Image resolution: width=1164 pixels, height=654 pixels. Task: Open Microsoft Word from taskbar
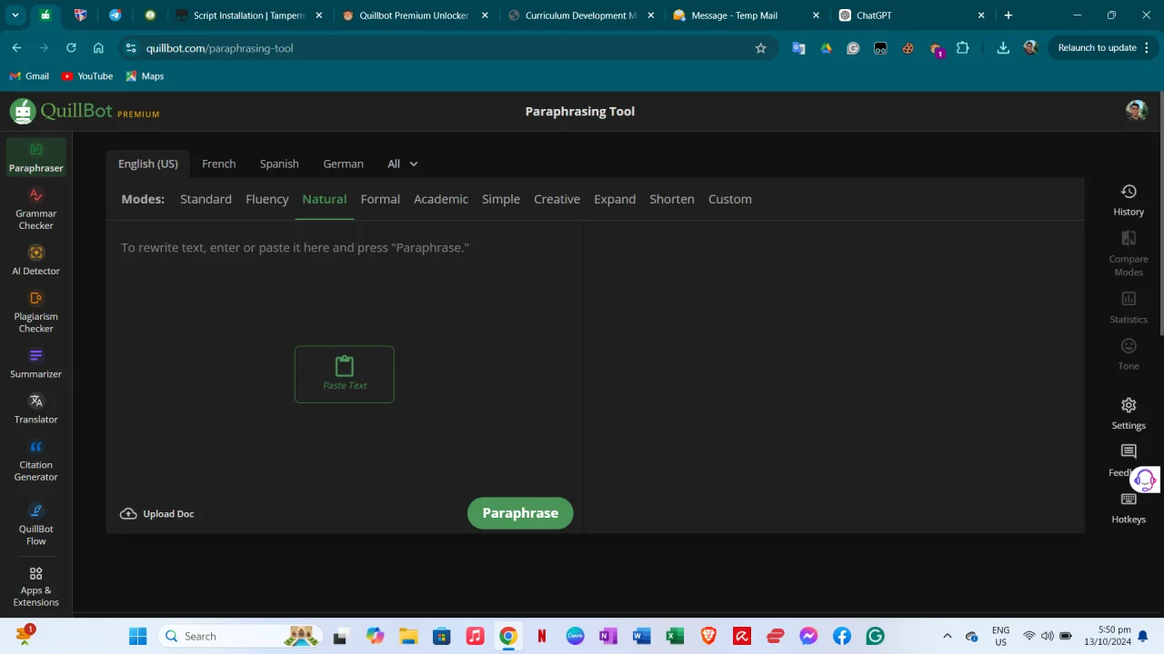coord(642,636)
